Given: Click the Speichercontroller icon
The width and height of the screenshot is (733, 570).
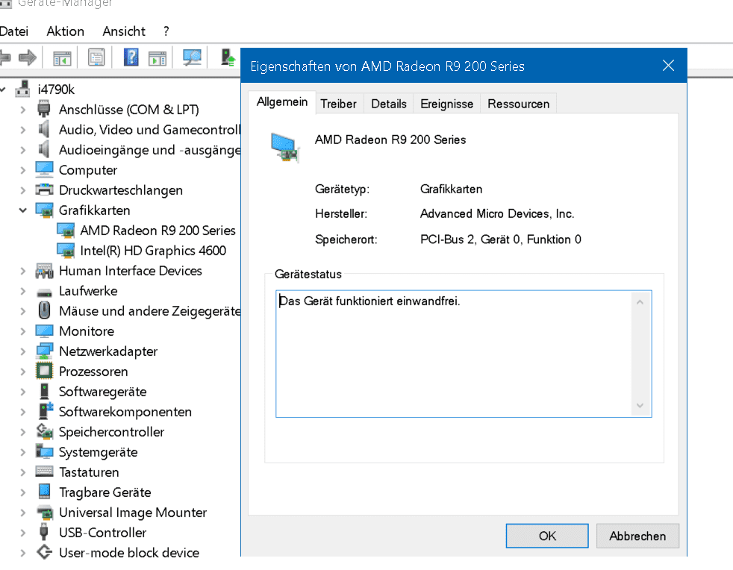Looking at the screenshot, I should [44, 431].
